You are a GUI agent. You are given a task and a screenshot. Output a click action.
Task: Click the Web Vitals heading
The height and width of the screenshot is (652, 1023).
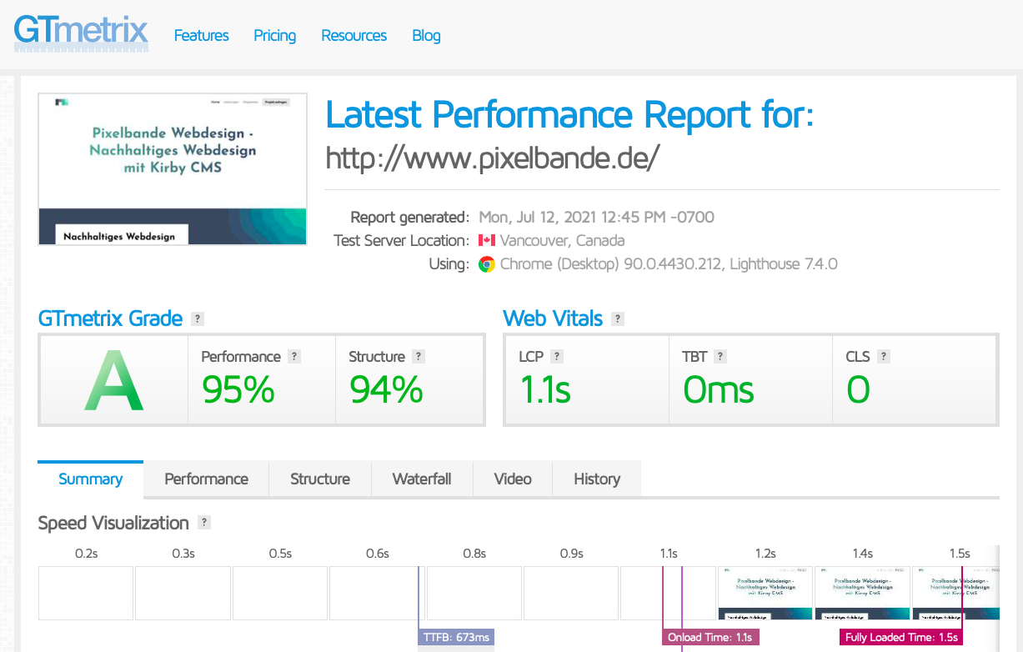pos(553,318)
